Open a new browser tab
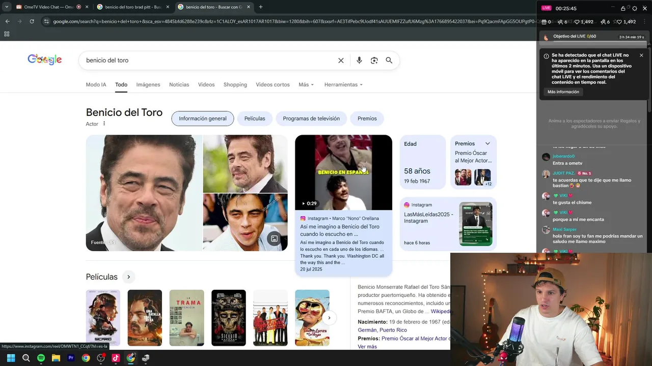The image size is (652, 366). [260, 7]
